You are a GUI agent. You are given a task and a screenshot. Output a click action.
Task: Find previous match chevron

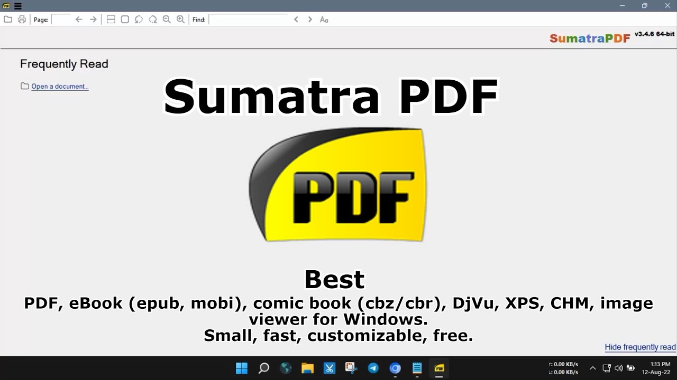[x=296, y=20]
